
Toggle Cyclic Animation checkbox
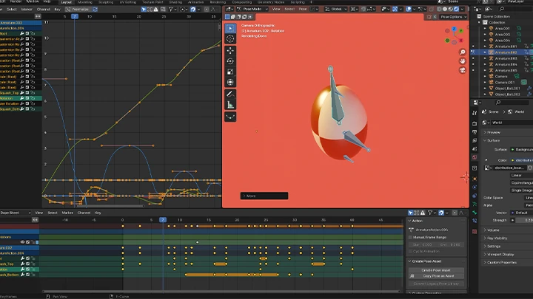coord(410,251)
